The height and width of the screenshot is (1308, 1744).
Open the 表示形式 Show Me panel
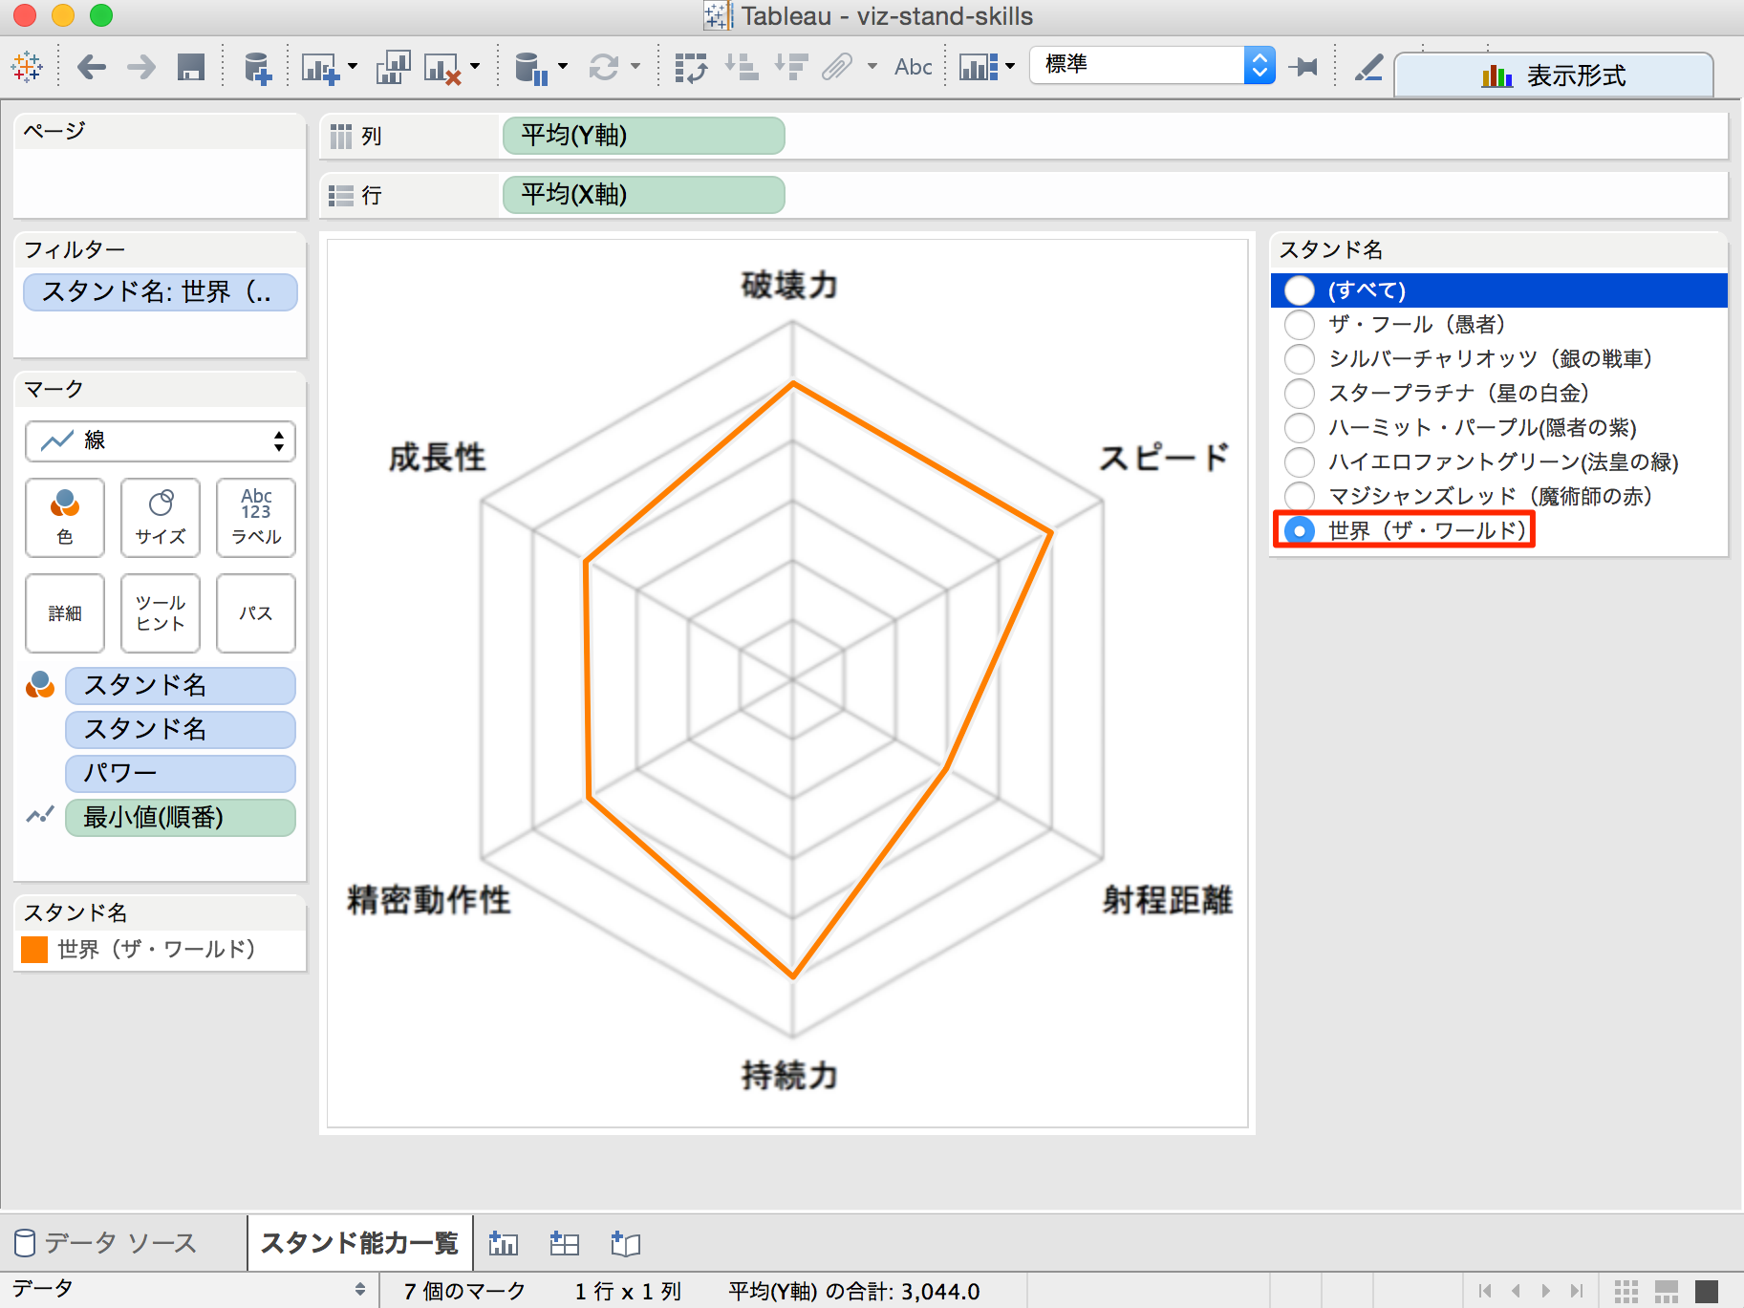(x=1553, y=75)
